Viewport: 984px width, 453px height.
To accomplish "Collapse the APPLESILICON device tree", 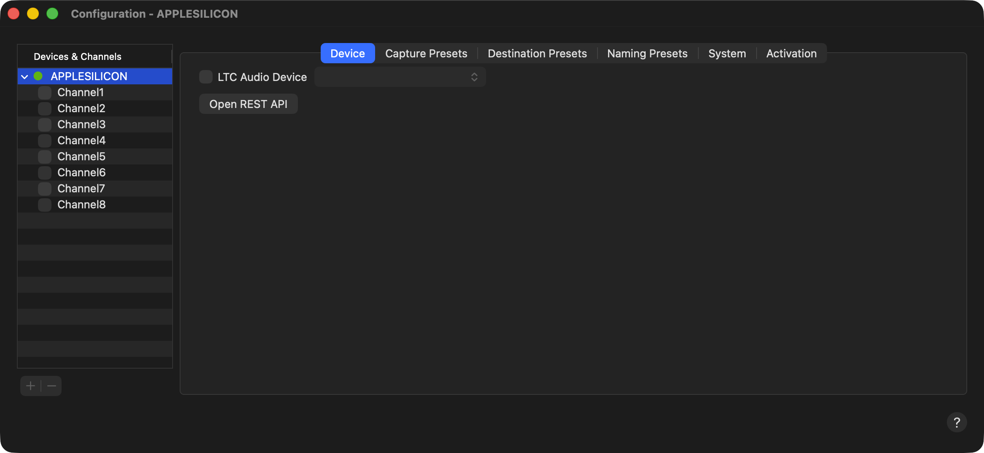I will coord(24,77).
